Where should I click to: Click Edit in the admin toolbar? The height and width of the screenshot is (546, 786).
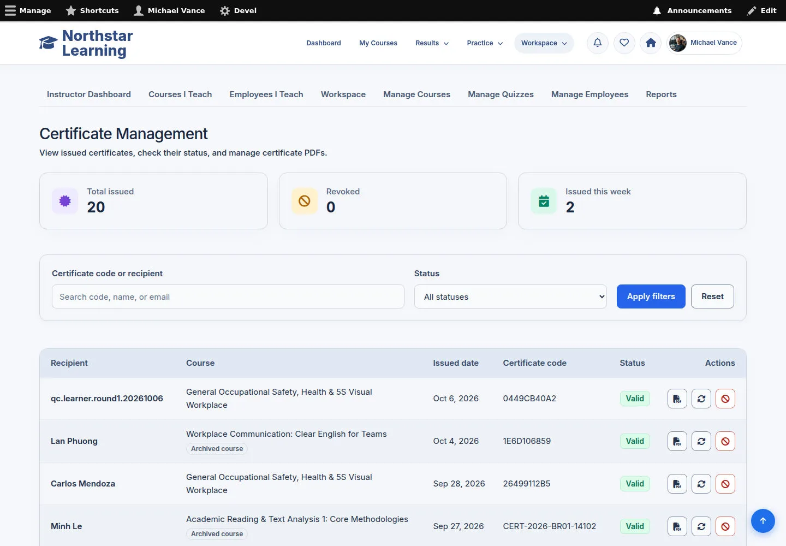(762, 10)
